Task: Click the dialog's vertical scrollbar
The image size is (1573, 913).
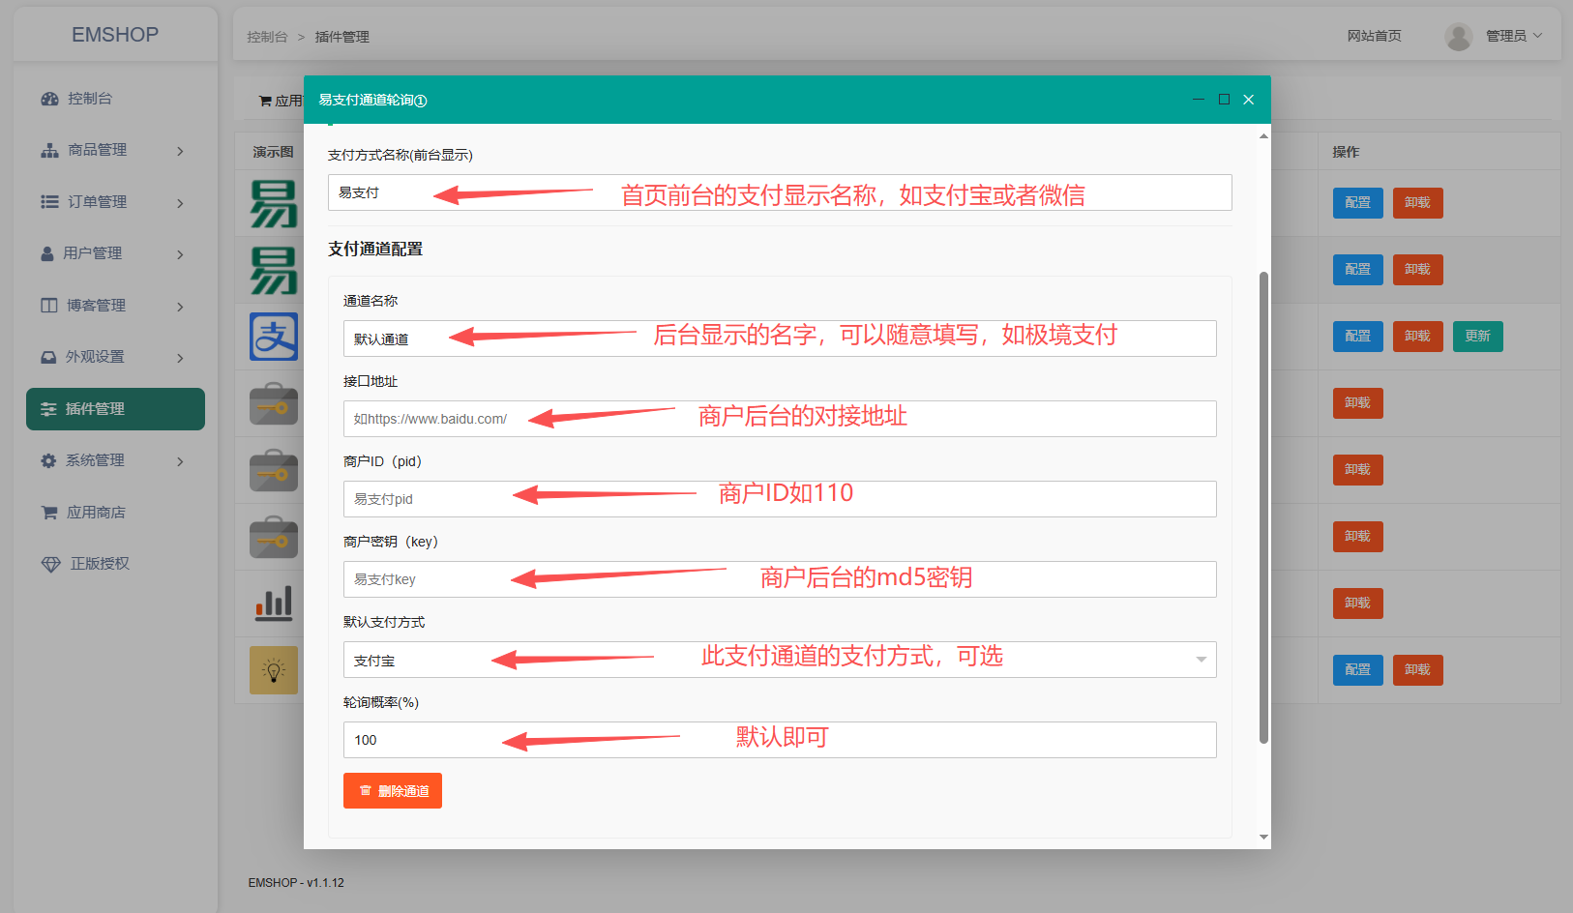Action: 1263,507
